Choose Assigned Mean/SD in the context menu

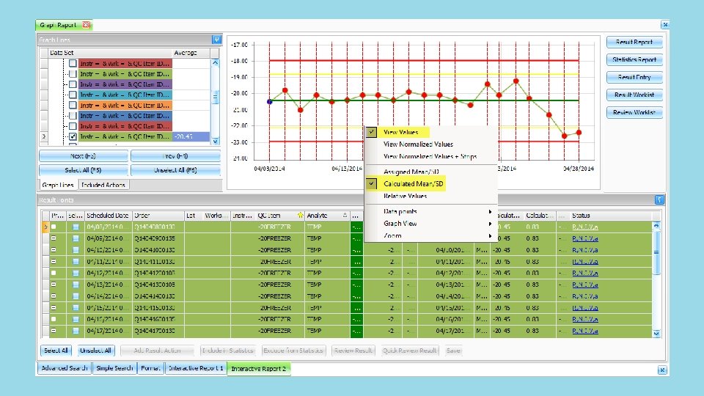coord(411,172)
